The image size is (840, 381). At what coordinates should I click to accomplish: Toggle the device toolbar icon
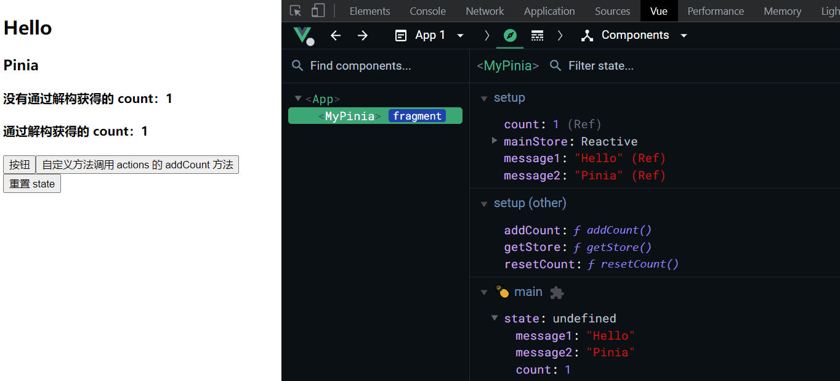click(318, 11)
